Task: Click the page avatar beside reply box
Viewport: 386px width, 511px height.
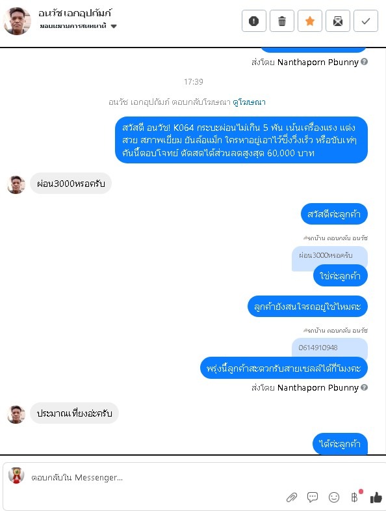Action: 16,475
